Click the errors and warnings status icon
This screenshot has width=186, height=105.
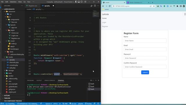[x=2, y=104]
